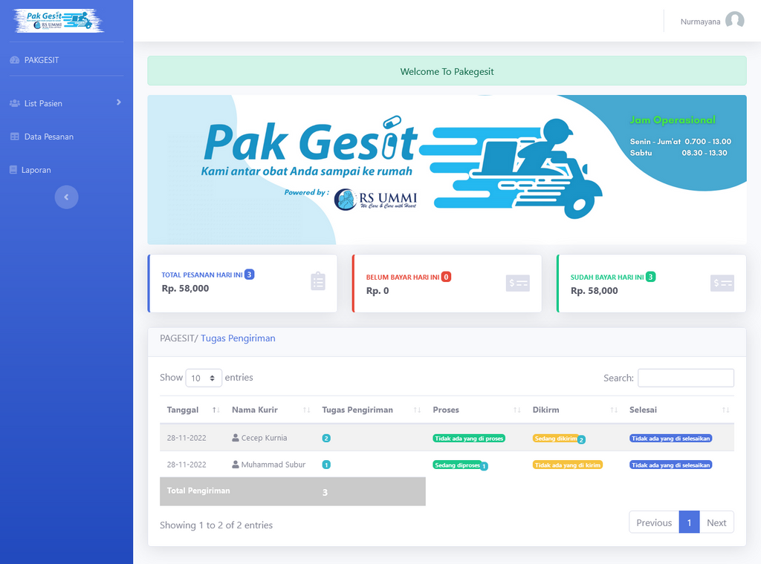This screenshot has height=564, width=761.
Task: Click the dashboard gauge icon beside PAKGESIT
Action: [x=15, y=60]
